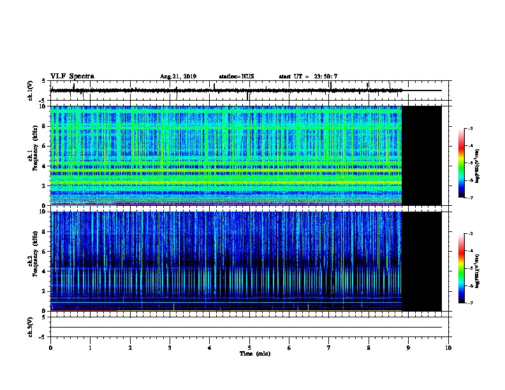Click time axis tick label "0"
Screen dimensions: 505x390
50,347
